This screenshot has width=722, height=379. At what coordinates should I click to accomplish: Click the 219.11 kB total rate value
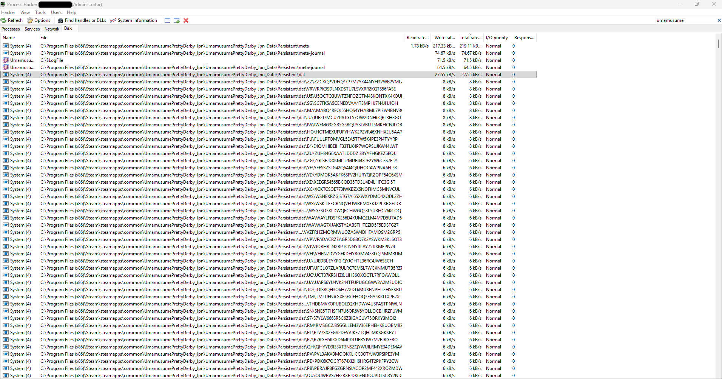[471, 46]
